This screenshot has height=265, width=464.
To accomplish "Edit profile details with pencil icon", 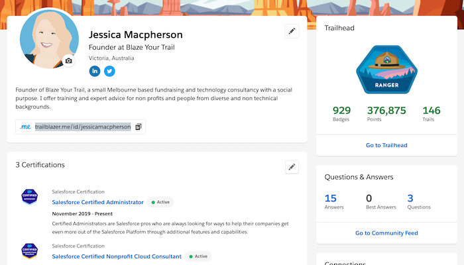I will 292,31.
